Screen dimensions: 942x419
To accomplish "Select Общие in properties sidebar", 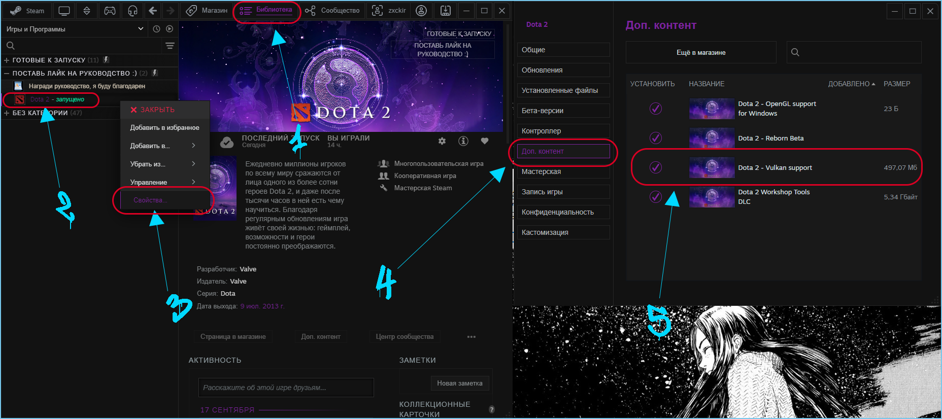I will pyautogui.click(x=563, y=50).
